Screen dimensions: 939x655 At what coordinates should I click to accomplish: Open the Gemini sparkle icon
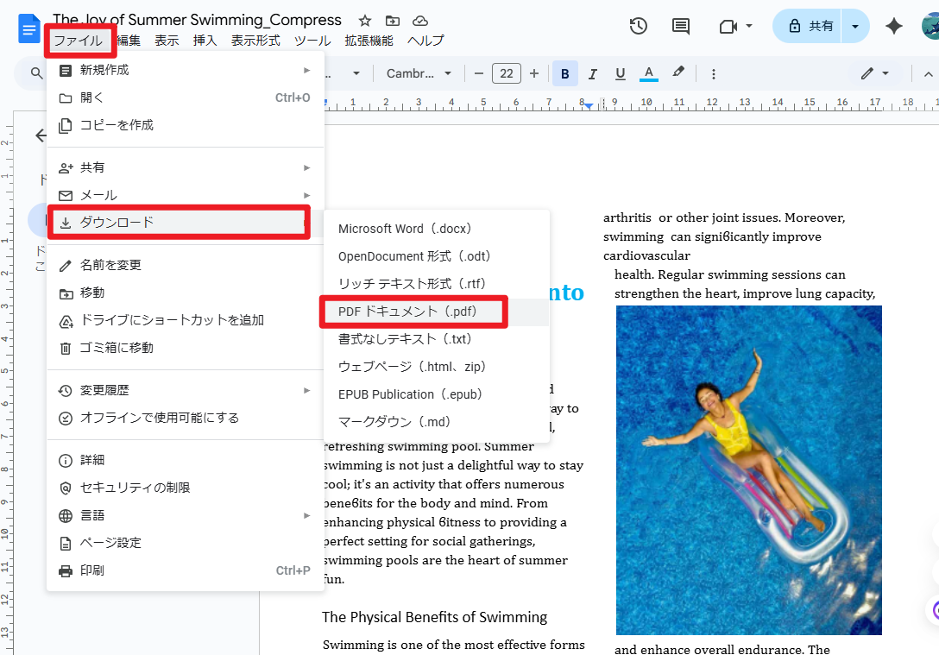[894, 26]
